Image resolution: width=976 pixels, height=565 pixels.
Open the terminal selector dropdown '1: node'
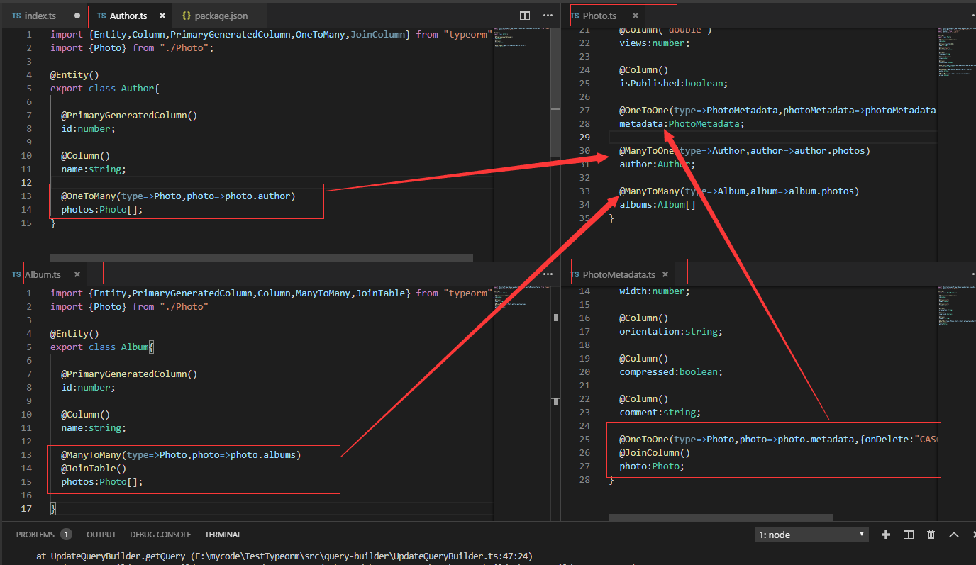811,535
